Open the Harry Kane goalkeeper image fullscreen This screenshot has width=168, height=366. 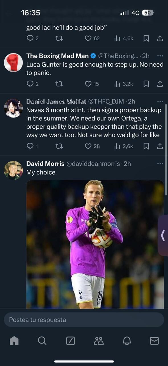coord(95,243)
